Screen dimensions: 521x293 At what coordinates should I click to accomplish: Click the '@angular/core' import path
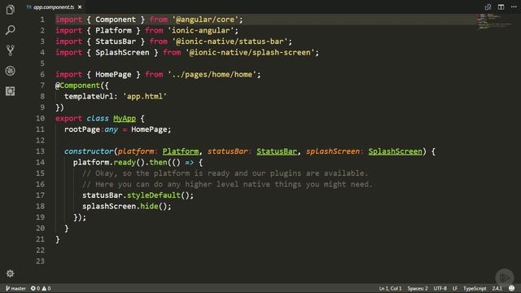tap(205, 20)
